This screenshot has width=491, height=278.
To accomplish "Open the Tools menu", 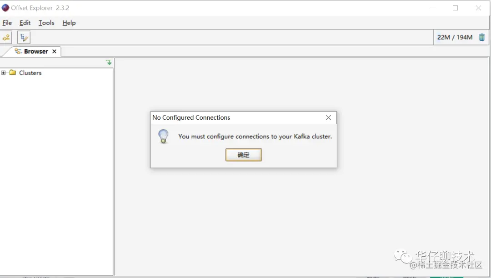I will 46,23.
